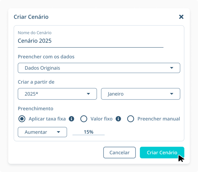Choose the Valor fixo radio option
The image size is (198, 172).
tap(84, 119)
